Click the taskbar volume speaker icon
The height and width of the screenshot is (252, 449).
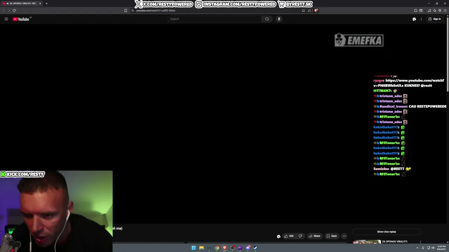coord(433,248)
